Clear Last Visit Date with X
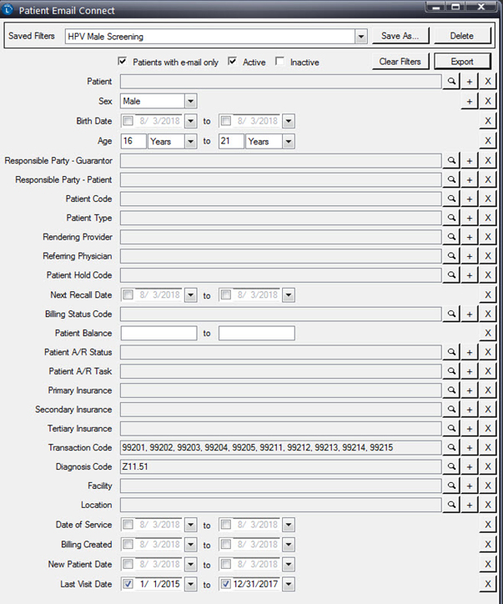Image resolution: width=503 pixels, height=604 pixels. pos(488,584)
